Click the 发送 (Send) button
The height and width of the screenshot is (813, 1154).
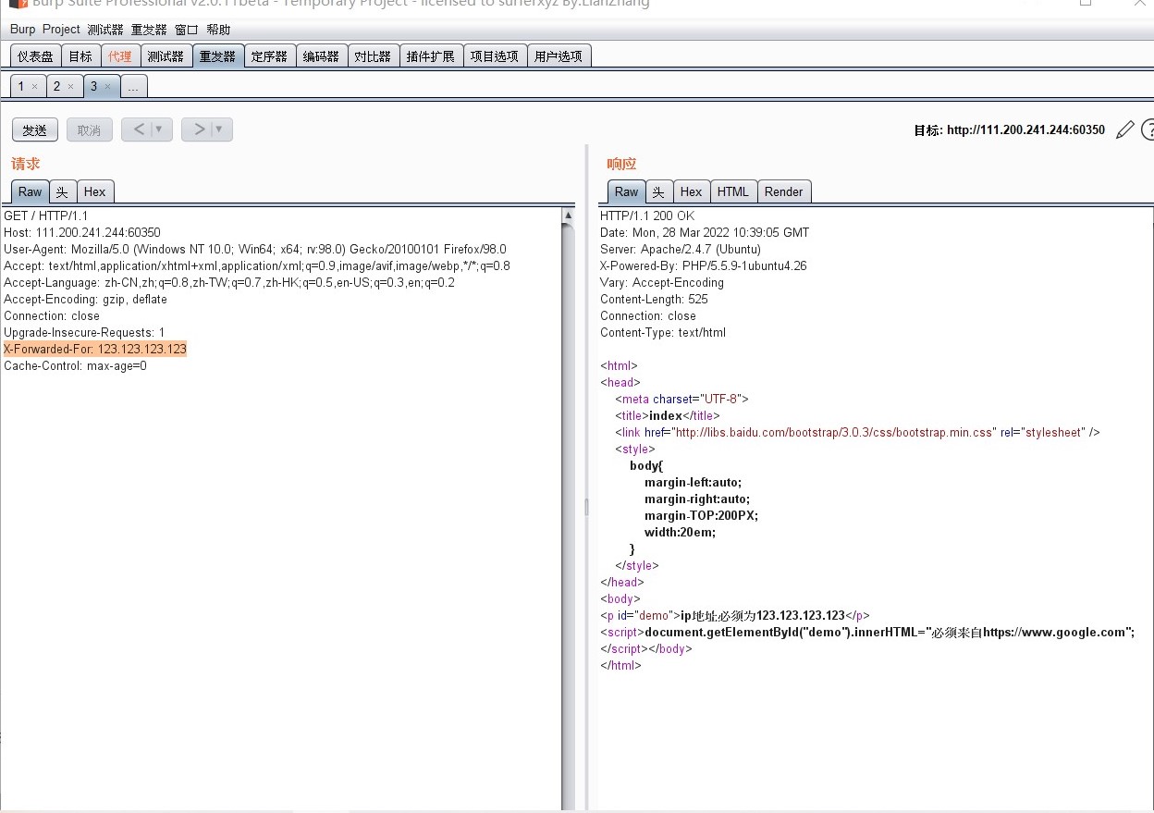coord(34,129)
